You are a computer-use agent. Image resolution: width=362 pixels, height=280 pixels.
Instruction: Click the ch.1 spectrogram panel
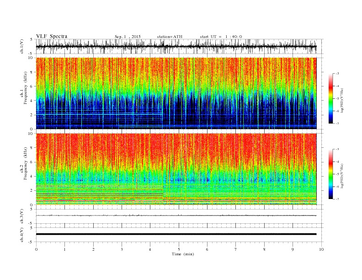(176, 93)
